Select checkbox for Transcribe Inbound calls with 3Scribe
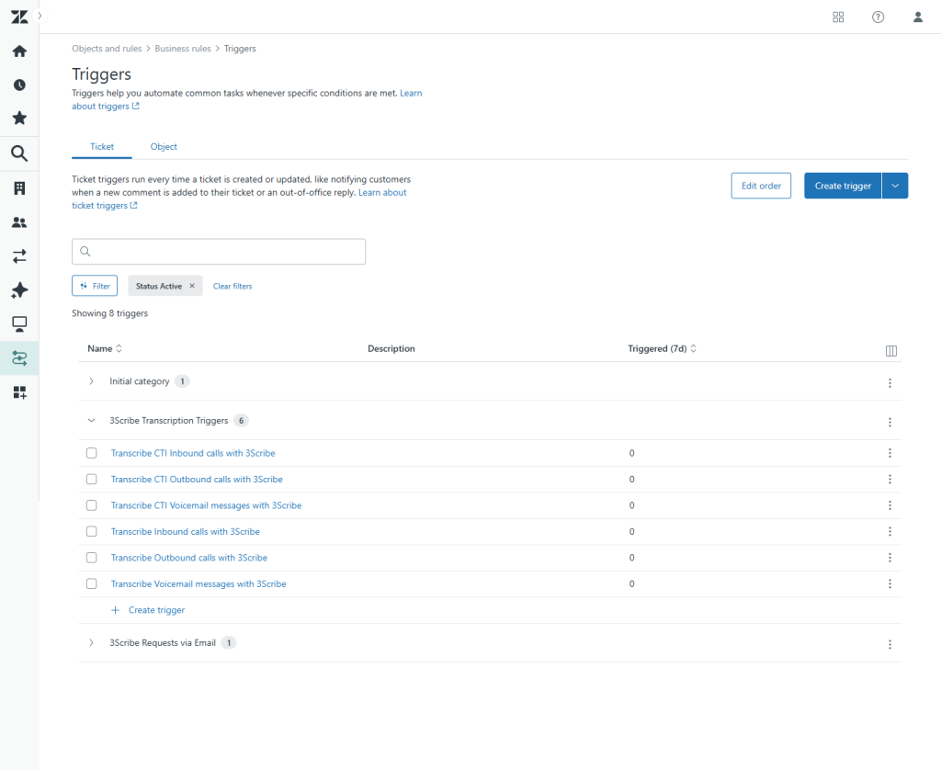Screen dimensions: 941x770 (x=91, y=531)
